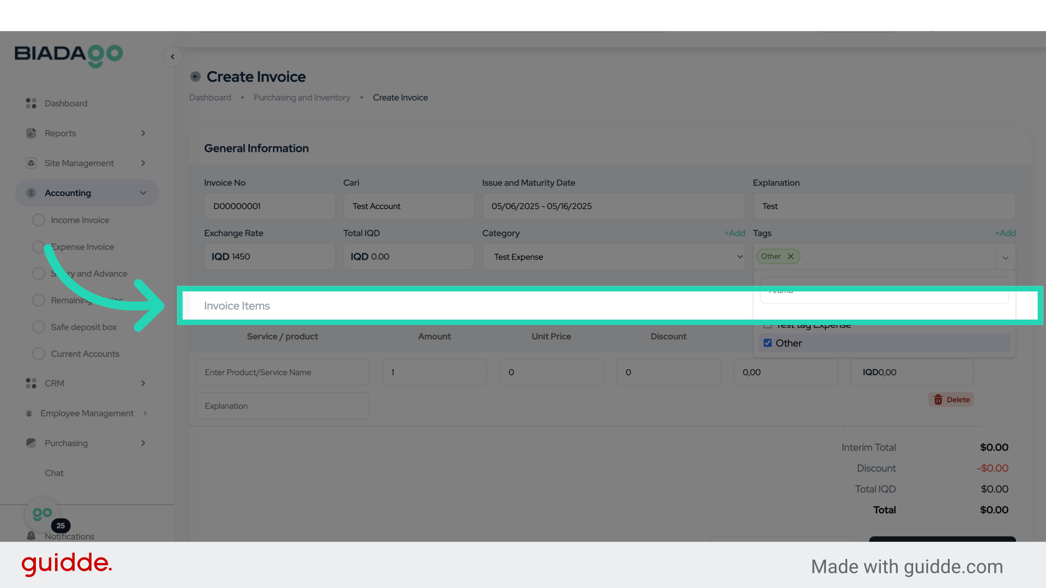Image resolution: width=1046 pixels, height=588 pixels.
Task: Select the Income Invoice radio circle
Action: tap(39, 220)
